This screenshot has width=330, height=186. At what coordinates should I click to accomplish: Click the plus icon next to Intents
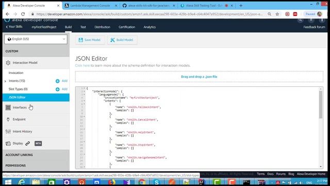pos(57,81)
